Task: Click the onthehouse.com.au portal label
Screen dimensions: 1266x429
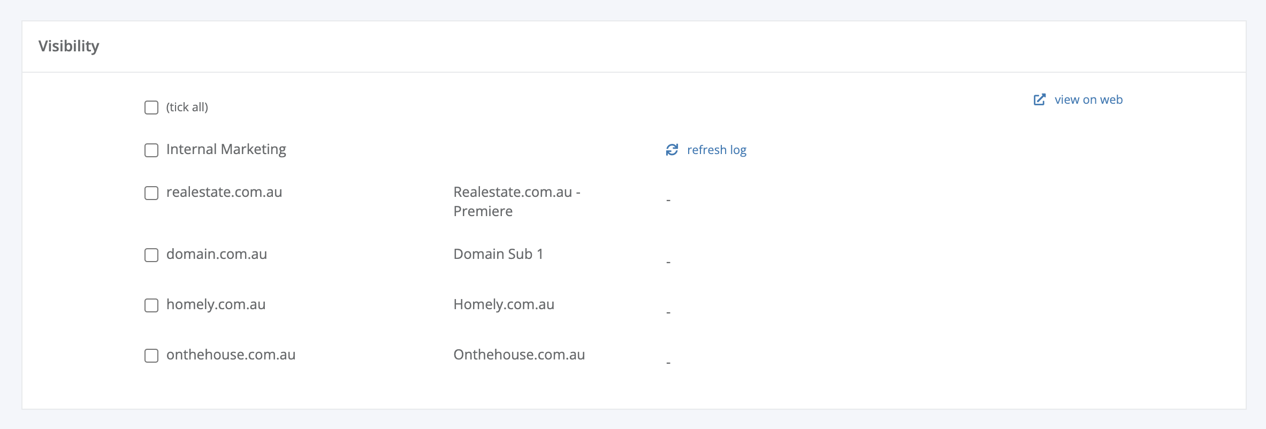Action: pos(231,355)
